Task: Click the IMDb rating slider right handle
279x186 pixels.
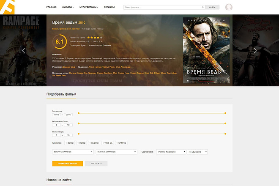Action: (225, 134)
